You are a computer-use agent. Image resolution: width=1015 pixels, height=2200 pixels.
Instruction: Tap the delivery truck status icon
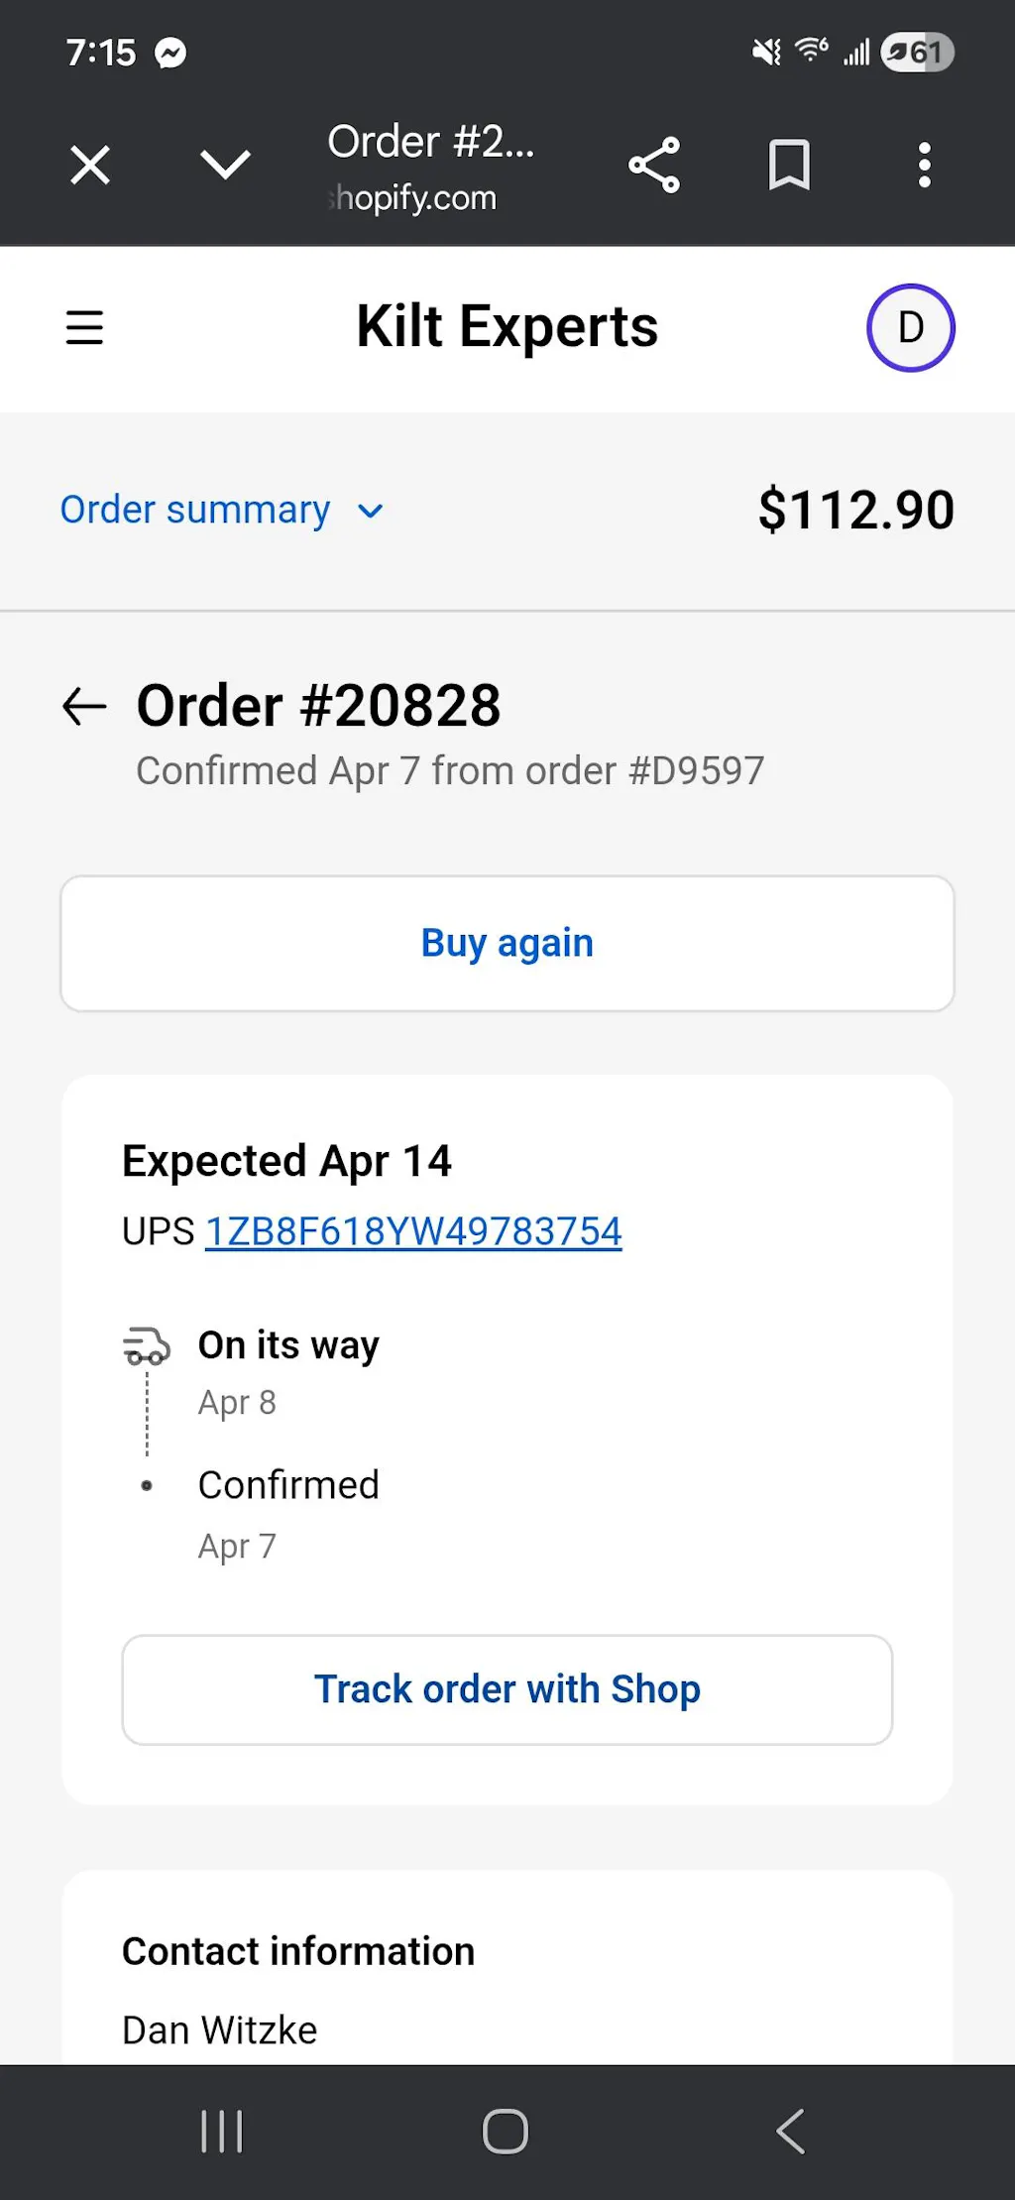click(147, 1346)
